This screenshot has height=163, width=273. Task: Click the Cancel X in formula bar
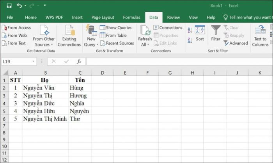54,61
